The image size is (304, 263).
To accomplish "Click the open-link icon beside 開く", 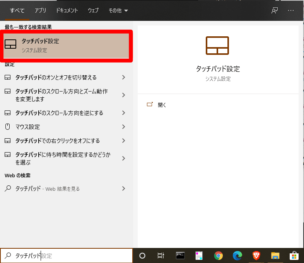I will click(x=150, y=105).
